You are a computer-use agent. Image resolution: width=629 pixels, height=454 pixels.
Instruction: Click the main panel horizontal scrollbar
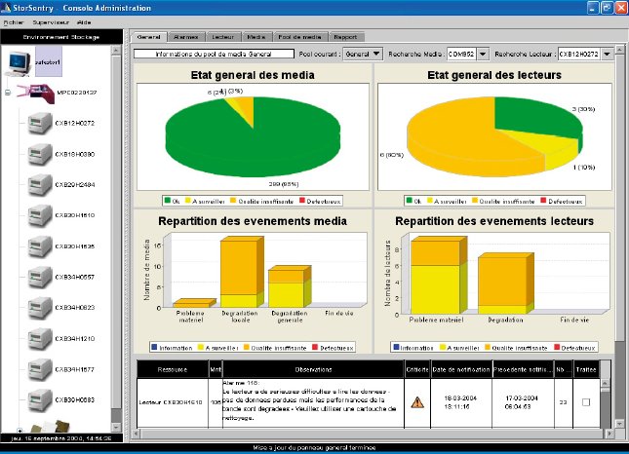click(373, 434)
